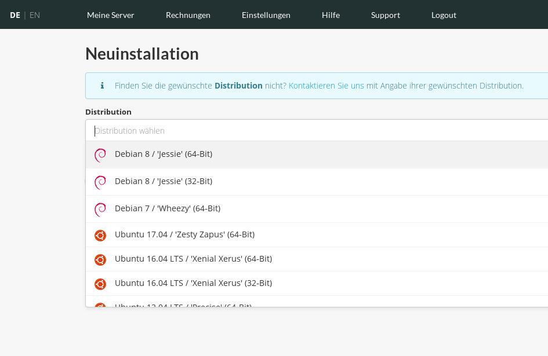
Task: Click the Debian logo beside Wheezy 64-Bit
Action: tap(100, 210)
